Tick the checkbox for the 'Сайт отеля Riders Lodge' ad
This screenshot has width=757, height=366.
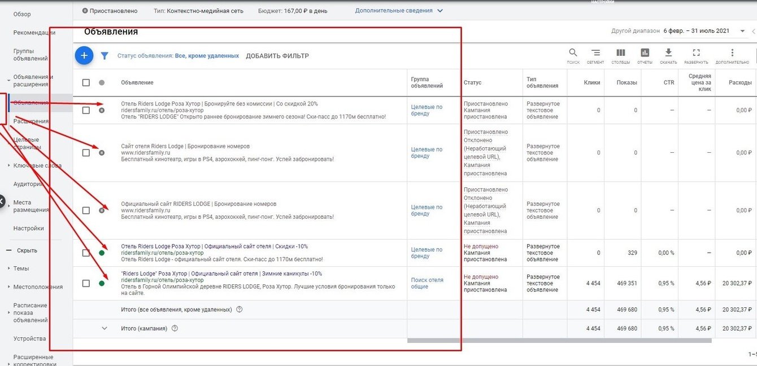[86, 152]
